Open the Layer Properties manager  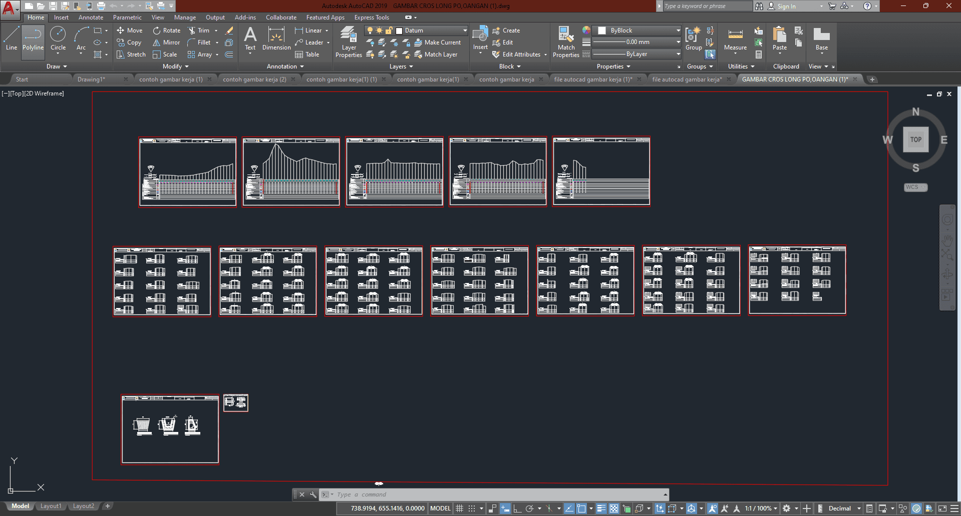[349, 42]
